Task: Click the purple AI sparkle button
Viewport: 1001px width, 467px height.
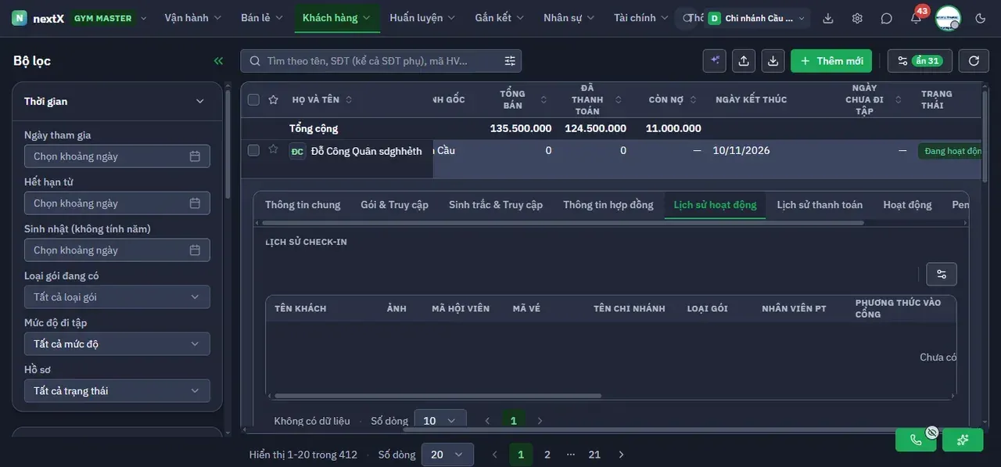Action: [x=715, y=61]
